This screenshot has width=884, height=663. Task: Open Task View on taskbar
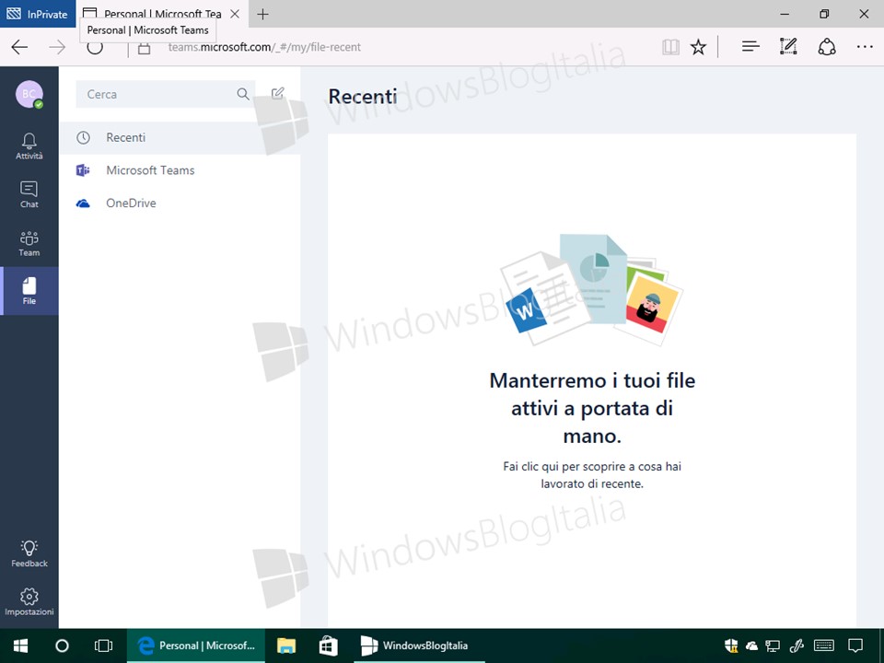103,646
